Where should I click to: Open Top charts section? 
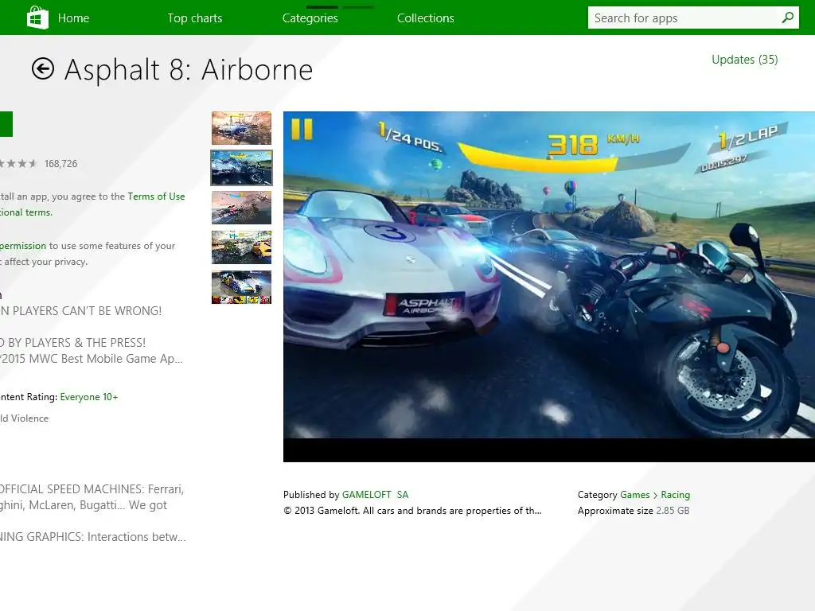point(195,18)
